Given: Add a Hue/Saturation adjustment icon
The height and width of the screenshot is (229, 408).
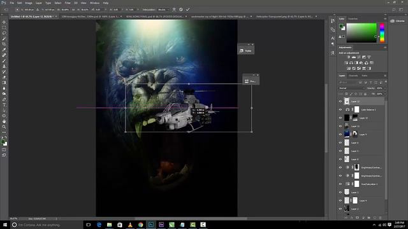Looking at the screenshot, I should coord(346,63).
